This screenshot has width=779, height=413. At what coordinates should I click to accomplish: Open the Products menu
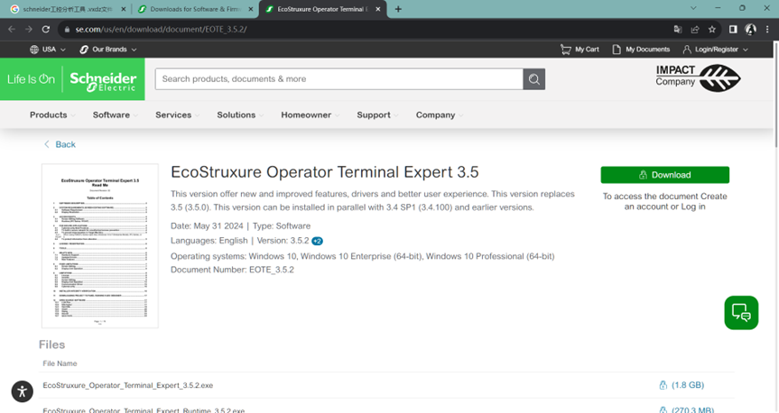(x=51, y=115)
